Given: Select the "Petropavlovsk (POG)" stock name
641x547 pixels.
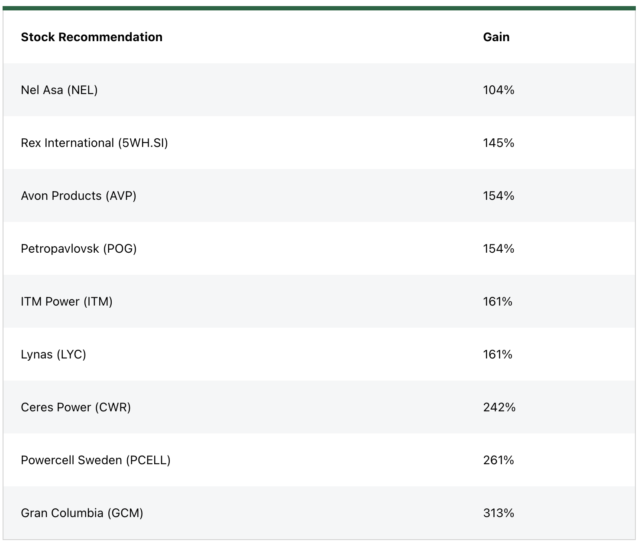Looking at the screenshot, I should 79,249.
